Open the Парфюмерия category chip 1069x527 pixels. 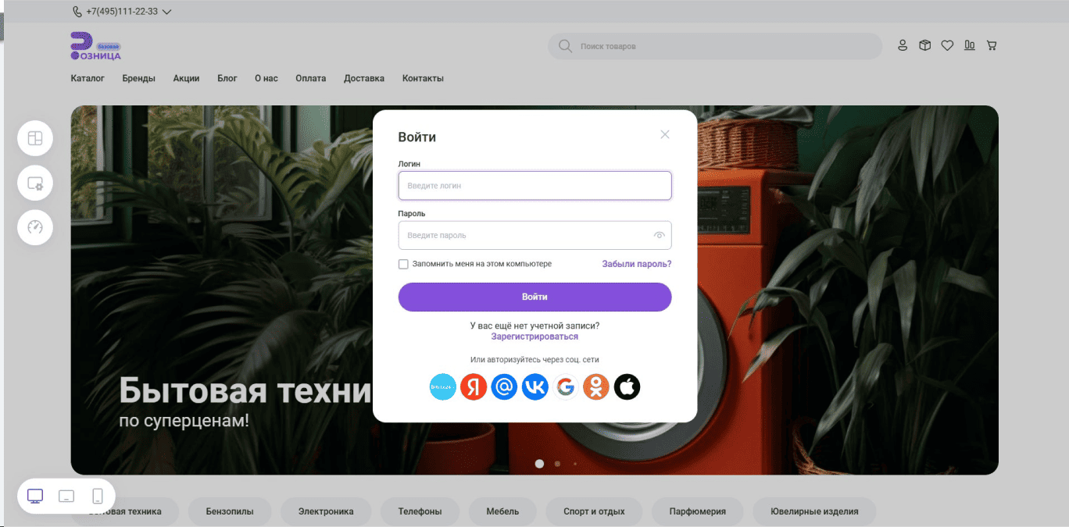698,511
